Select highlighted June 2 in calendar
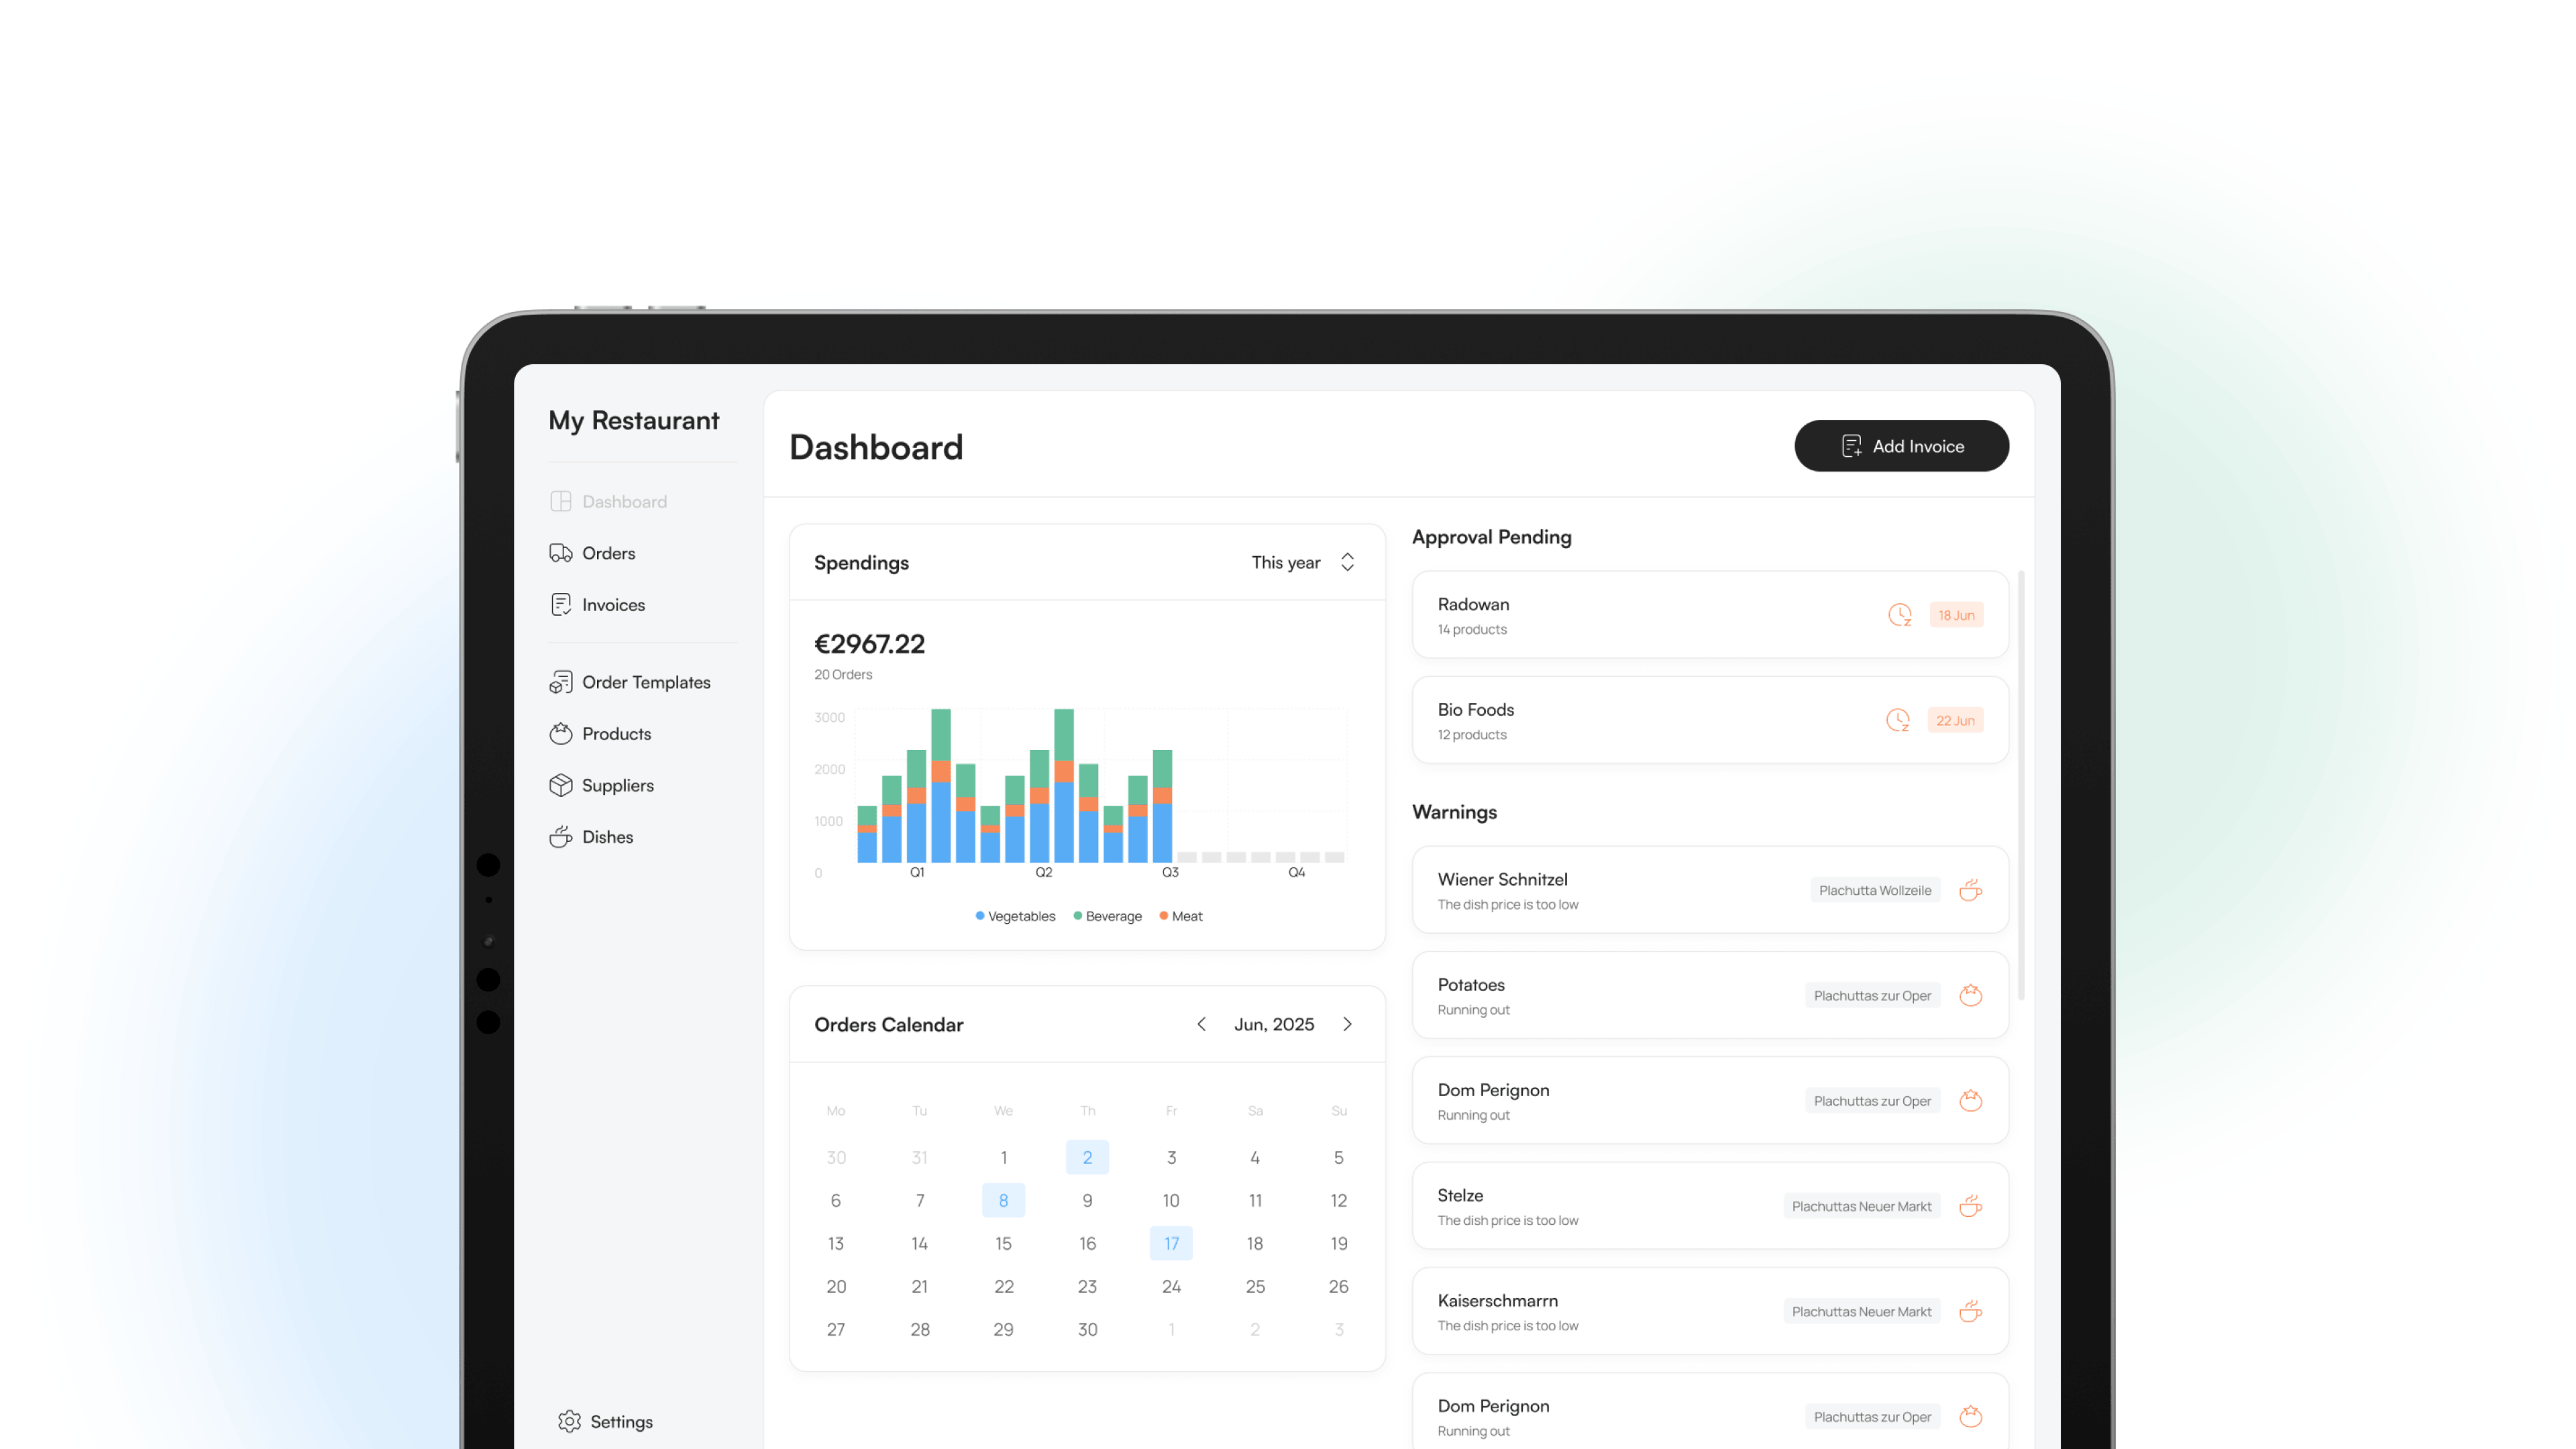2576x1449 pixels. pos(1087,1157)
